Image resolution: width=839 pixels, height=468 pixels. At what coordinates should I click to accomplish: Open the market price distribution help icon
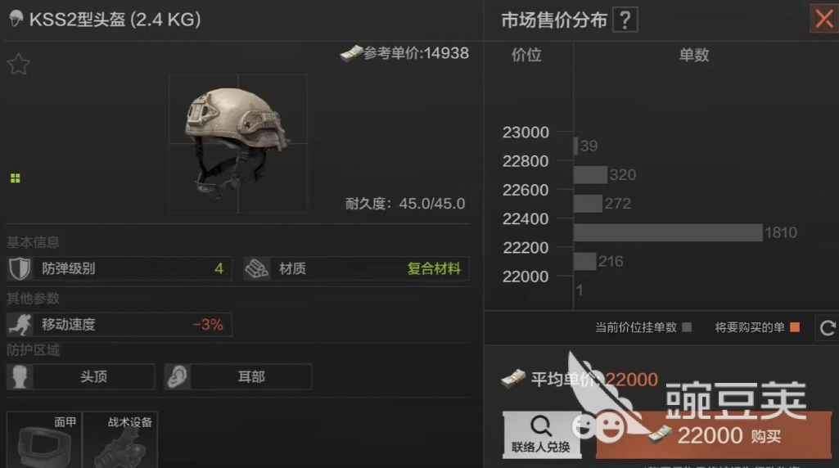pyautogui.click(x=625, y=20)
